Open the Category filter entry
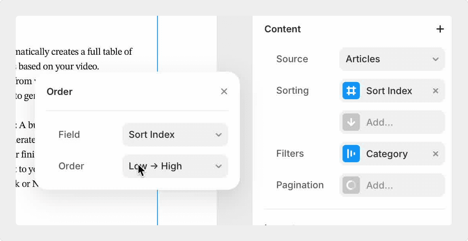This screenshot has height=241, width=468. [386, 154]
